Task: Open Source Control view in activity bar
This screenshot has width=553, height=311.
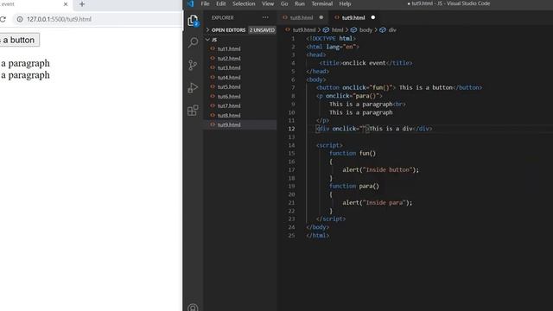Action: pos(193,65)
